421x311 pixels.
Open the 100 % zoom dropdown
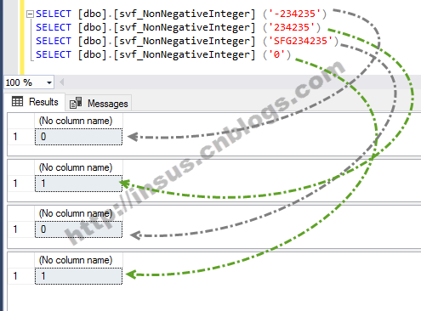(49, 82)
